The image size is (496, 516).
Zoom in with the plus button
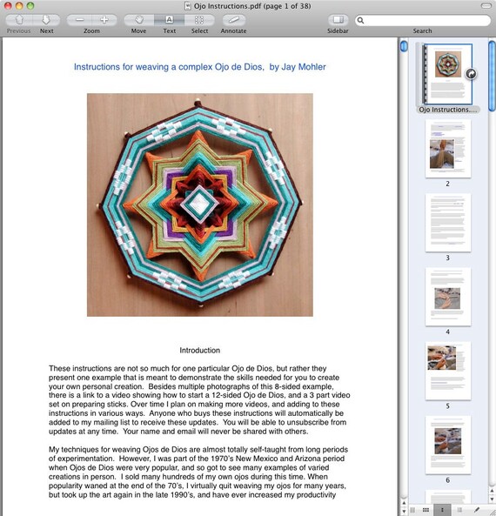pos(104,20)
